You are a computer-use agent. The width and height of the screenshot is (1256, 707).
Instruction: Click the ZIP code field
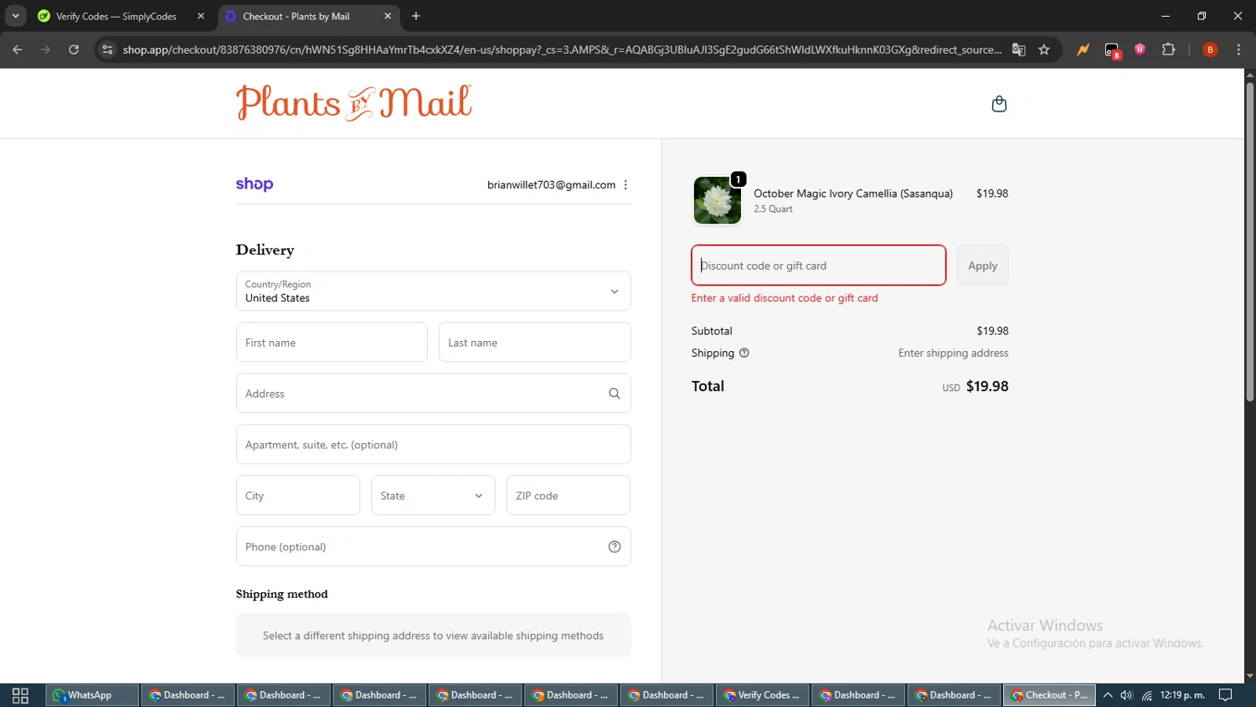(568, 496)
